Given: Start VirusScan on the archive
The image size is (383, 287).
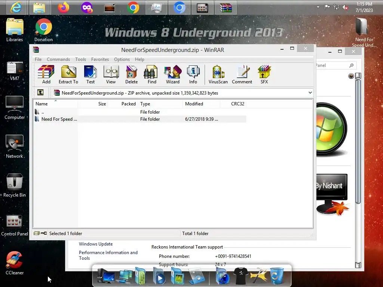Looking at the screenshot, I should 218,75.
